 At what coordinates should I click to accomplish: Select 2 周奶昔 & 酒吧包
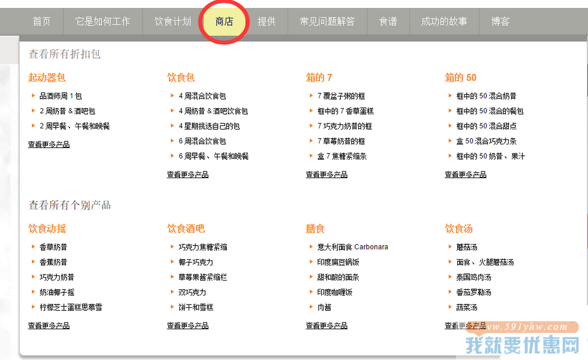click(x=68, y=111)
